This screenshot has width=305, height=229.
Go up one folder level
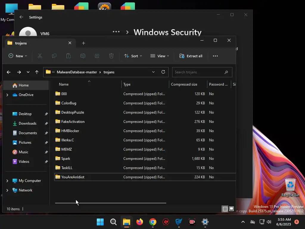pos(37,72)
